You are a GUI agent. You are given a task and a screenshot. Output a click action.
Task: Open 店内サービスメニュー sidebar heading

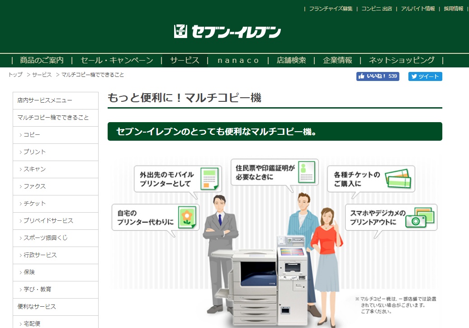(56, 100)
